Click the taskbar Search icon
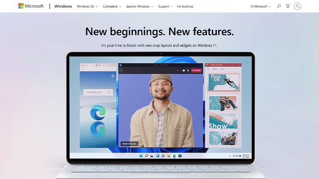 [146, 156]
